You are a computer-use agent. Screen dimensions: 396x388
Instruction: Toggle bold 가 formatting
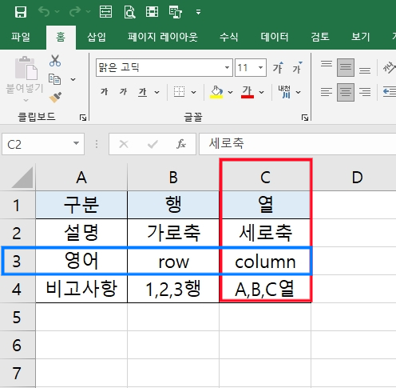click(x=104, y=92)
